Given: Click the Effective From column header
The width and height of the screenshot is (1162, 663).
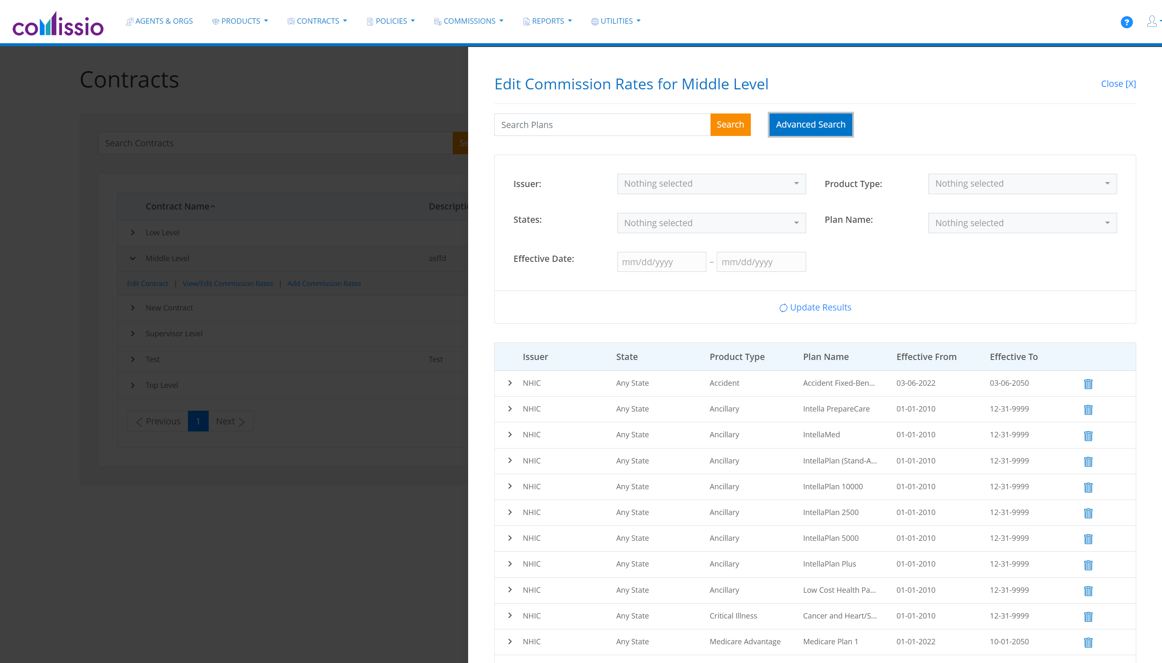Looking at the screenshot, I should (x=926, y=357).
